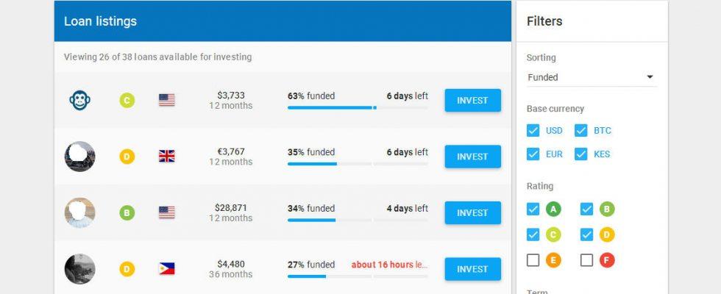
Task: Open the Sorting dropdown set to Funded
Action: coord(592,77)
